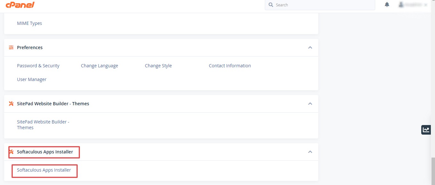Collapse the Preferences section
The height and width of the screenshot is (185, 435).
(x=310, y=48)
